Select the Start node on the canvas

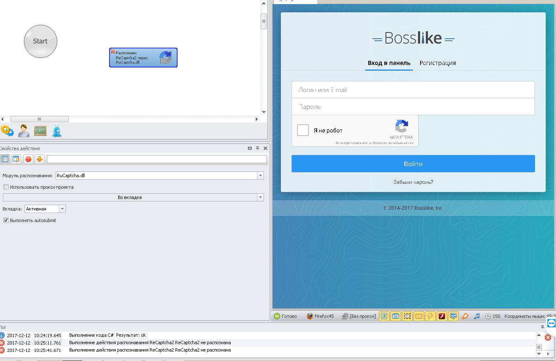pos(40,41)
